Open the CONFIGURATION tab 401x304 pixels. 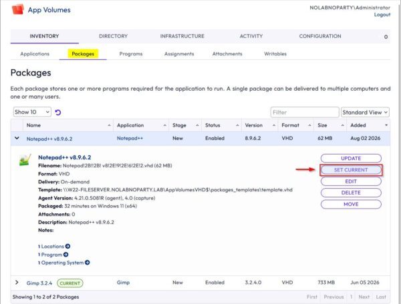pyautogui.click(x=320, y=36)
